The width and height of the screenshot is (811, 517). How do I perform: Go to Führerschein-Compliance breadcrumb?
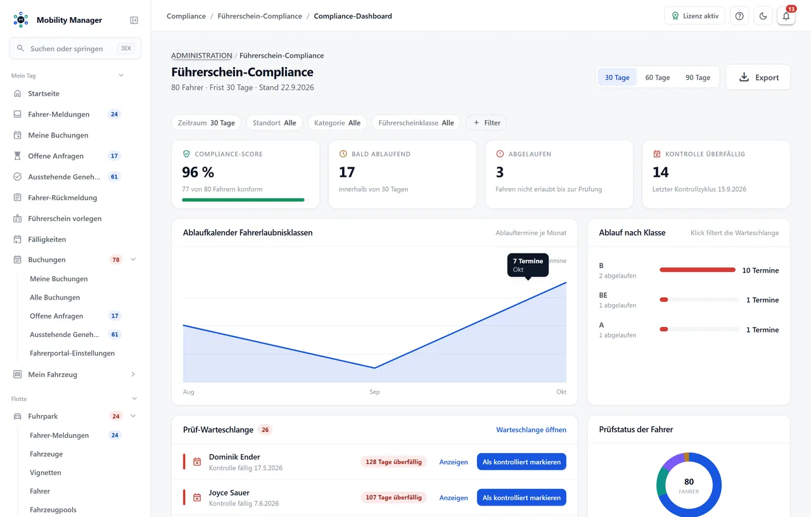[260, 16]
